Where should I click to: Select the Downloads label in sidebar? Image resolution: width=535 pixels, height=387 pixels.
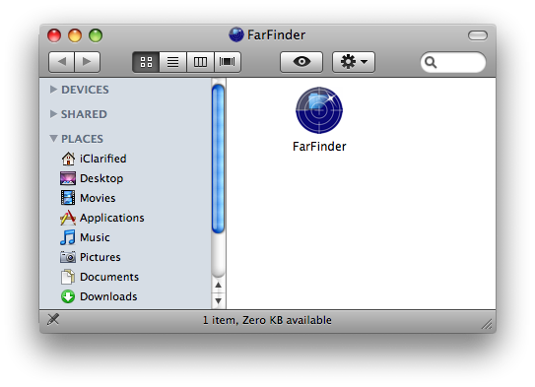(108, 296)
